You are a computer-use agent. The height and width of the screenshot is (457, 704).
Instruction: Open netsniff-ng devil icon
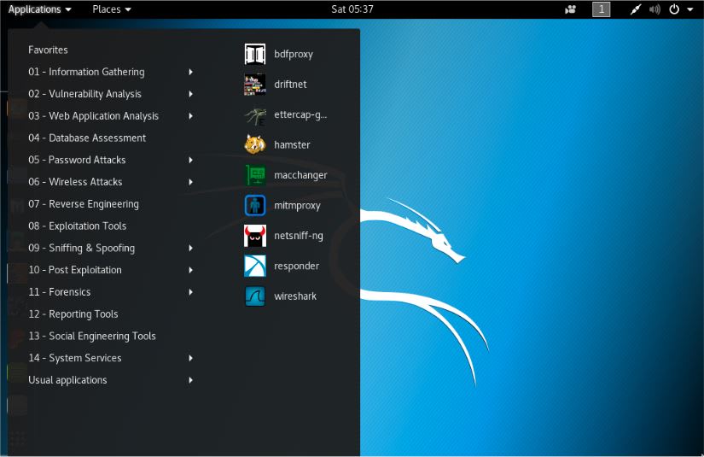pyautogui.click(x=255, y=236)
